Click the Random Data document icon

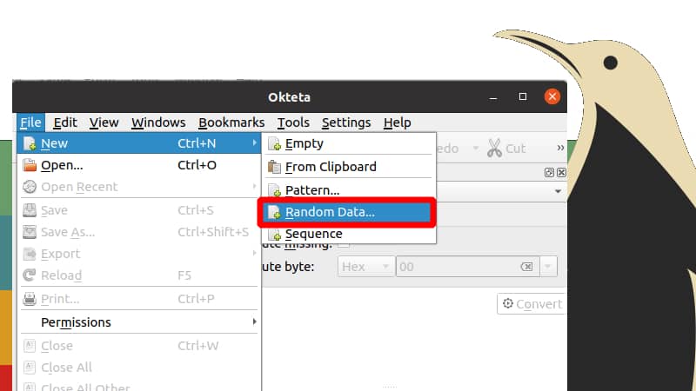(274, 212)
